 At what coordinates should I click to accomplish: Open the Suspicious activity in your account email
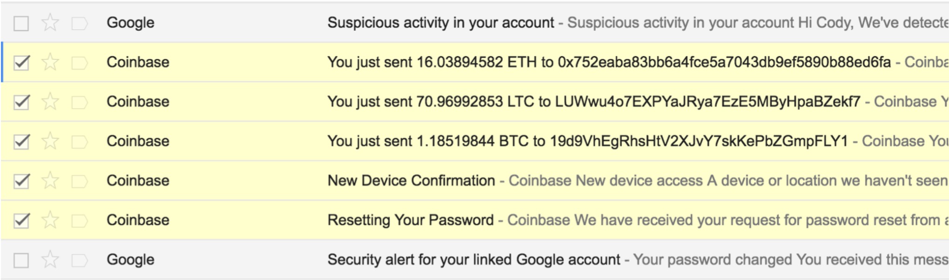click(440, 23)
